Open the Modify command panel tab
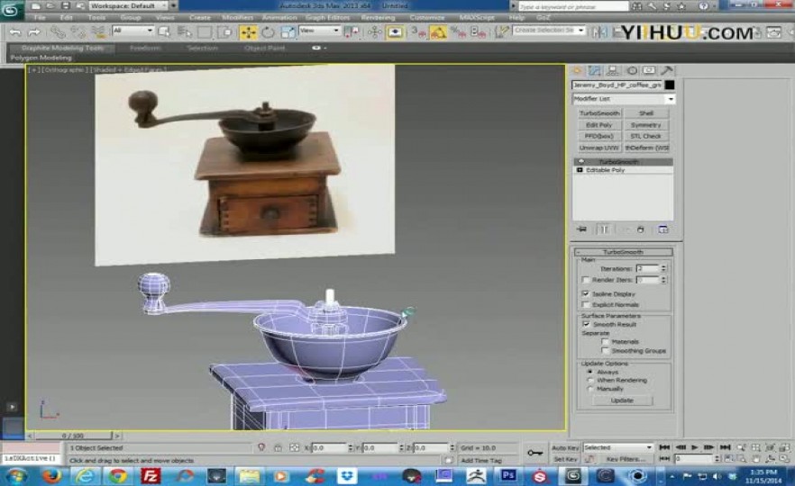Screen dimensions: 795x486 click(594, 70)
